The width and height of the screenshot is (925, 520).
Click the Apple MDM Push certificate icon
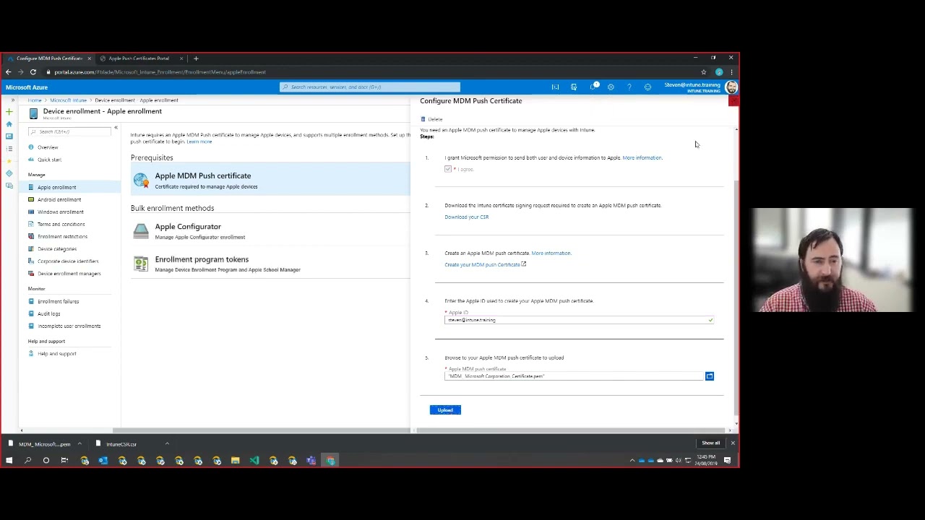(141, 180)
